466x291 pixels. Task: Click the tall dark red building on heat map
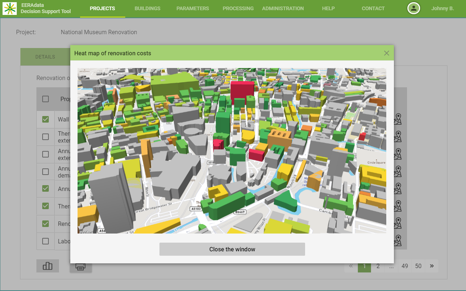tap(242, 92)
